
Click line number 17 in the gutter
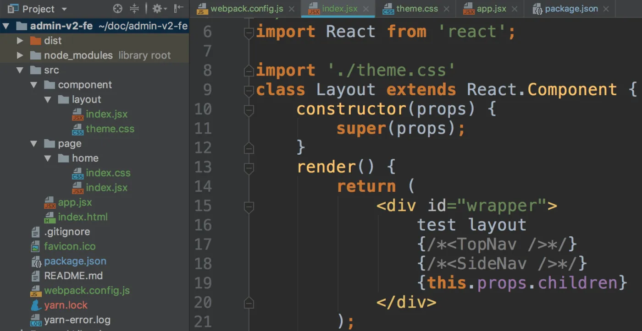tap(203, 244)
